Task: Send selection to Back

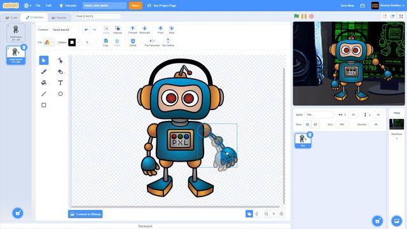Action: tap(172, 30)
